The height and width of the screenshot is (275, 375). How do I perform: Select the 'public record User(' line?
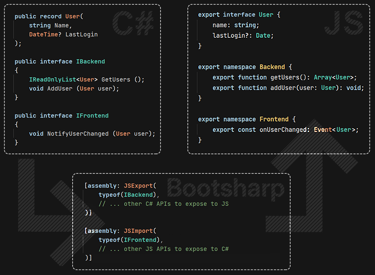(49, 17)
